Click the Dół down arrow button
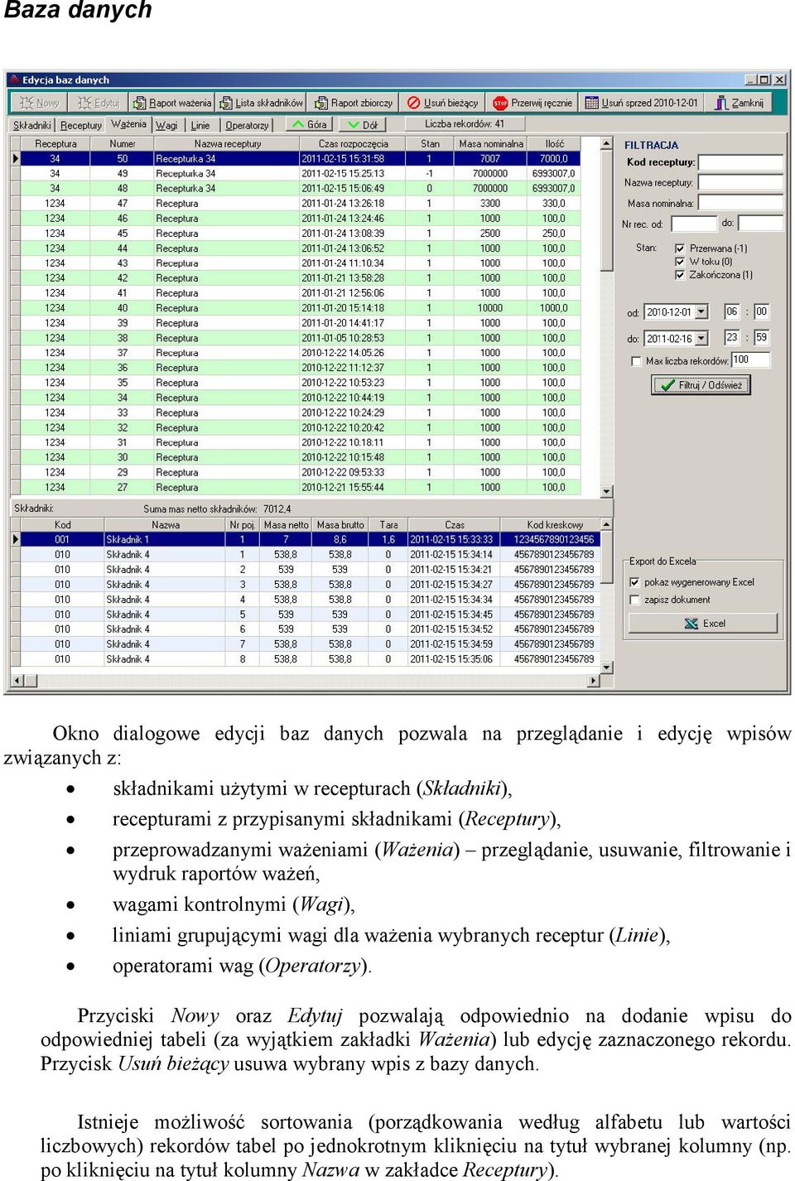 point(362,124)
